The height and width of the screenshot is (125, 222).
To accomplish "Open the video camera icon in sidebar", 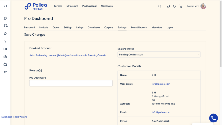I will pos(5,49).
